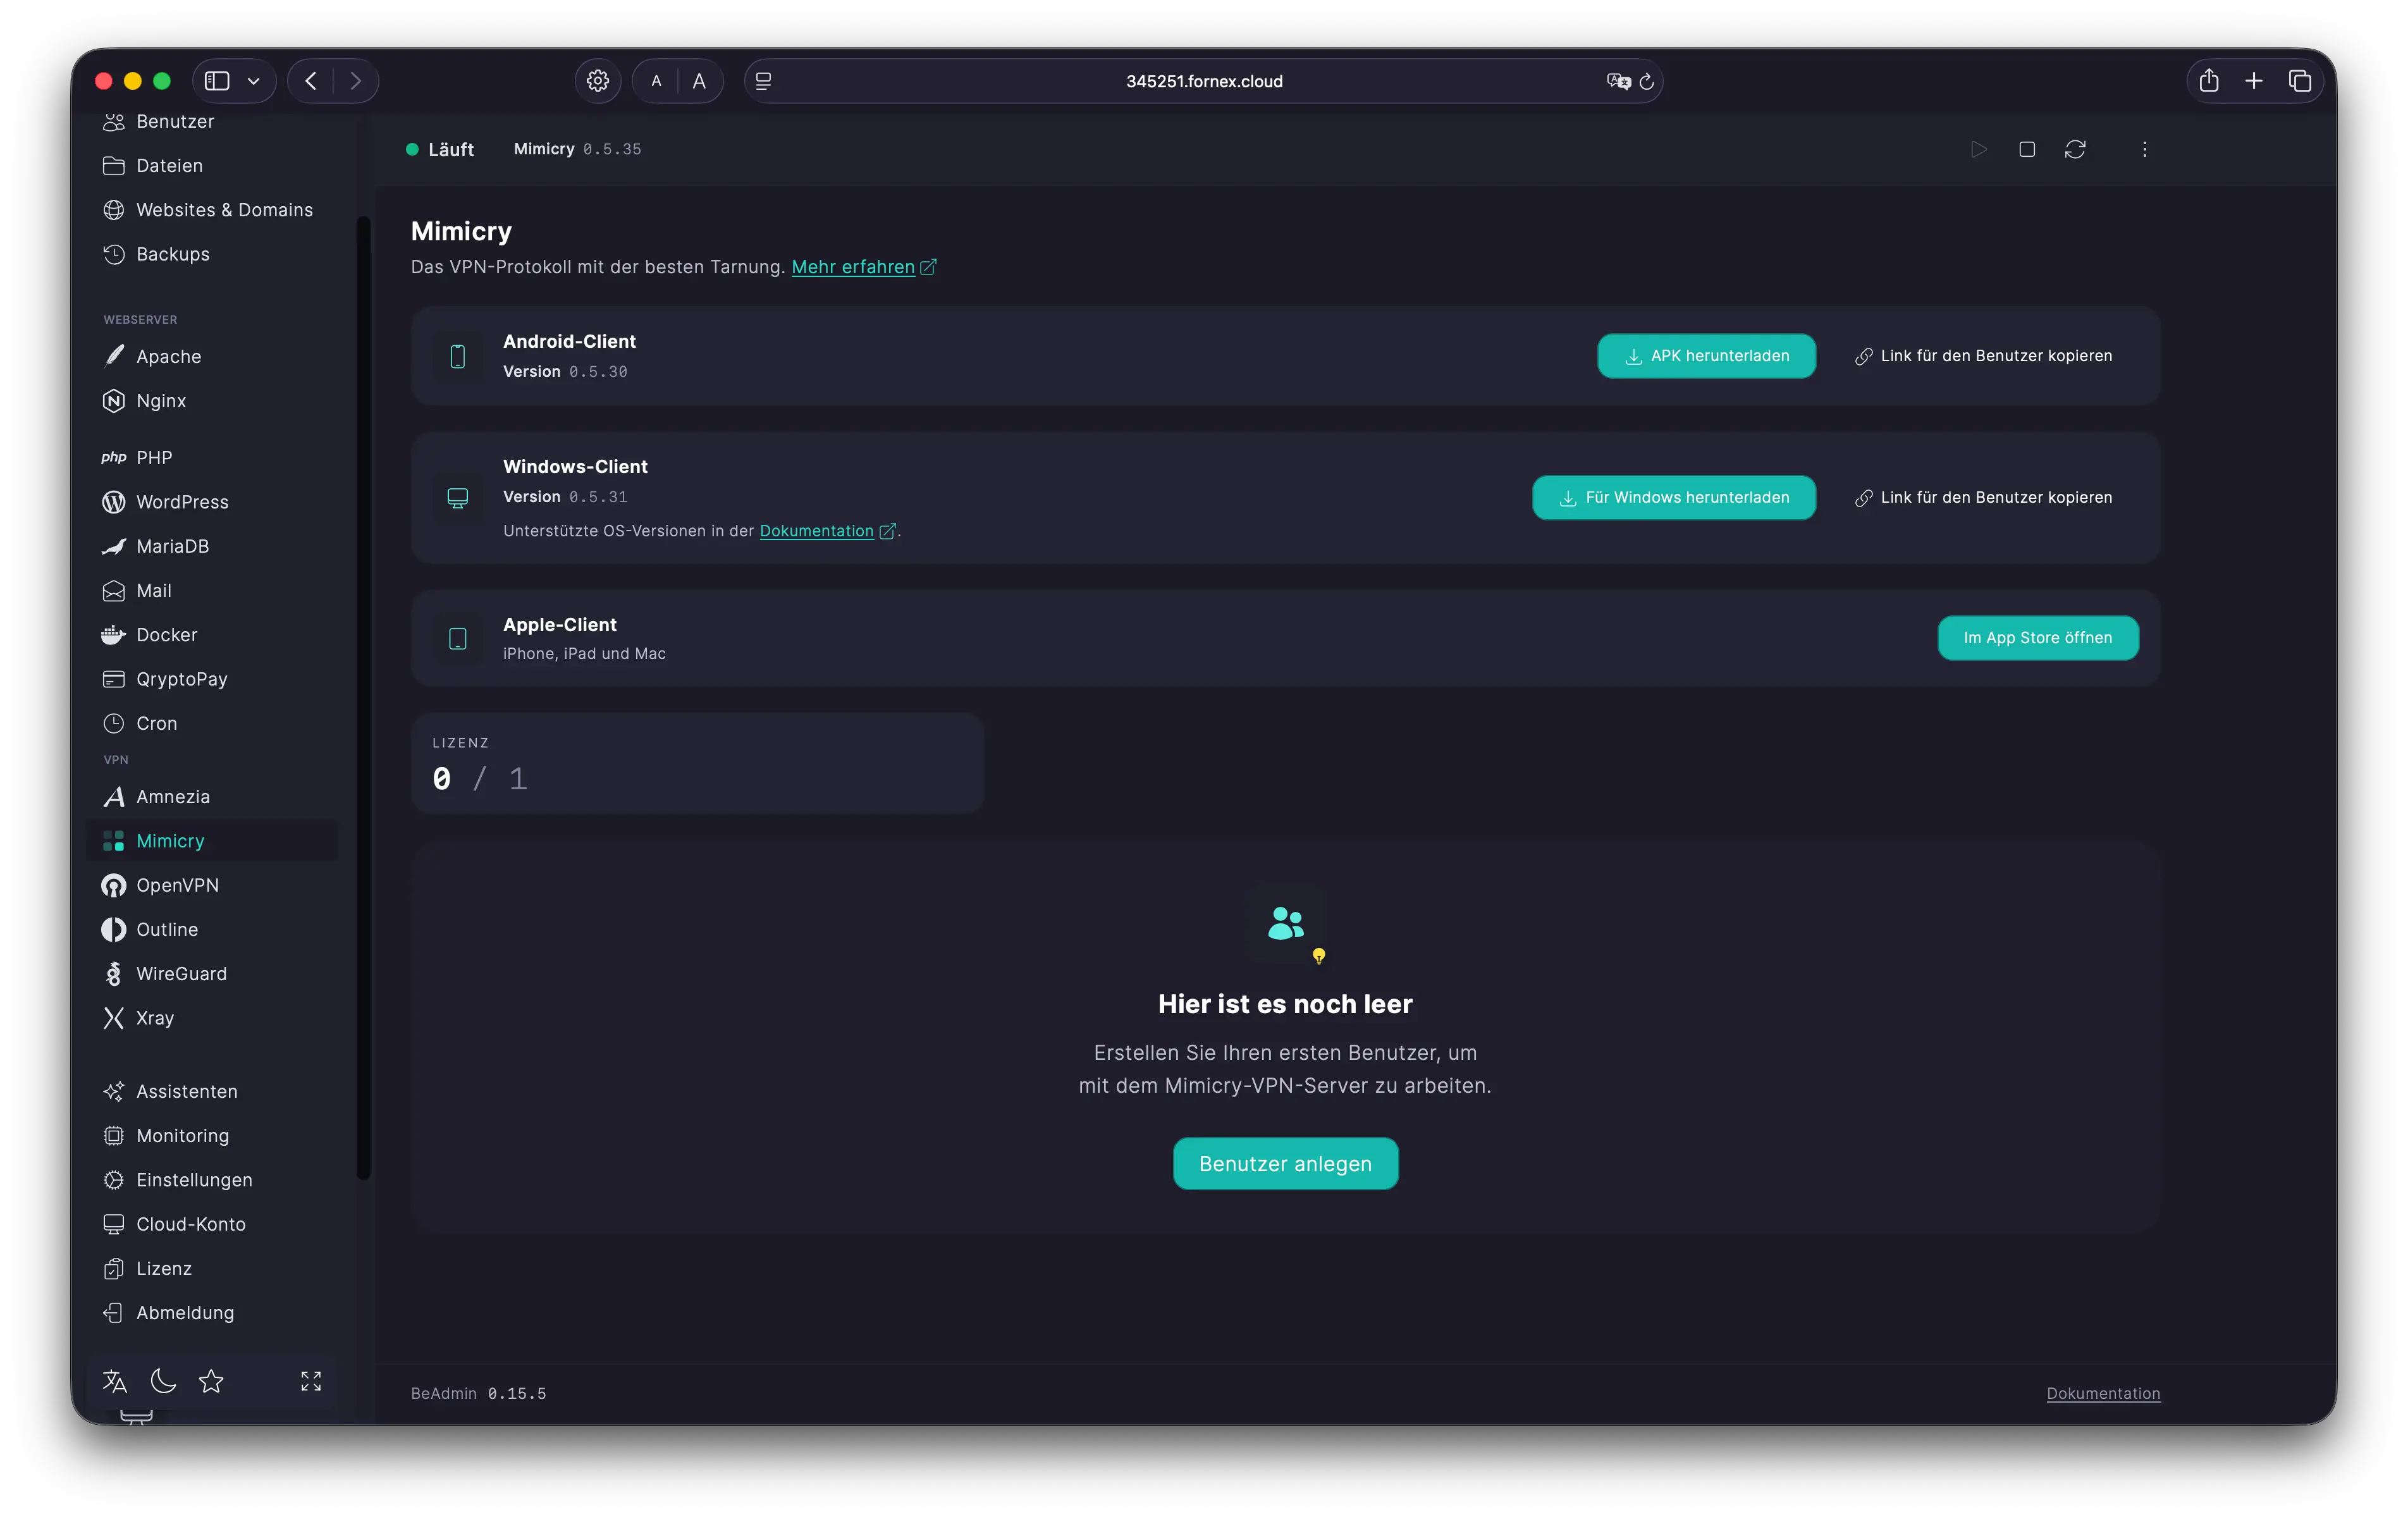Stop the Mimicry service
This screenshot has width=2408, height=1519.
tap(2027, 149)
